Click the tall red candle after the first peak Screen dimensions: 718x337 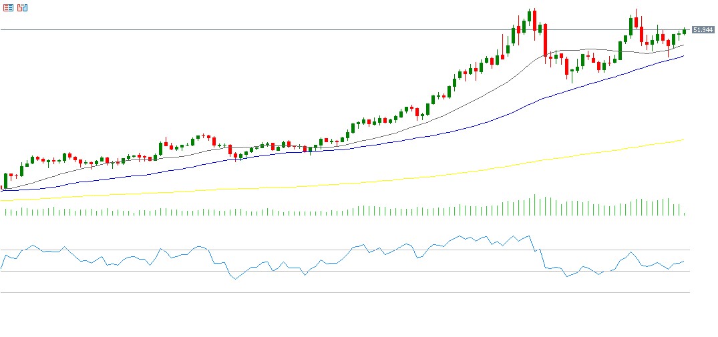pyautogui.click(x=545, y=40)
